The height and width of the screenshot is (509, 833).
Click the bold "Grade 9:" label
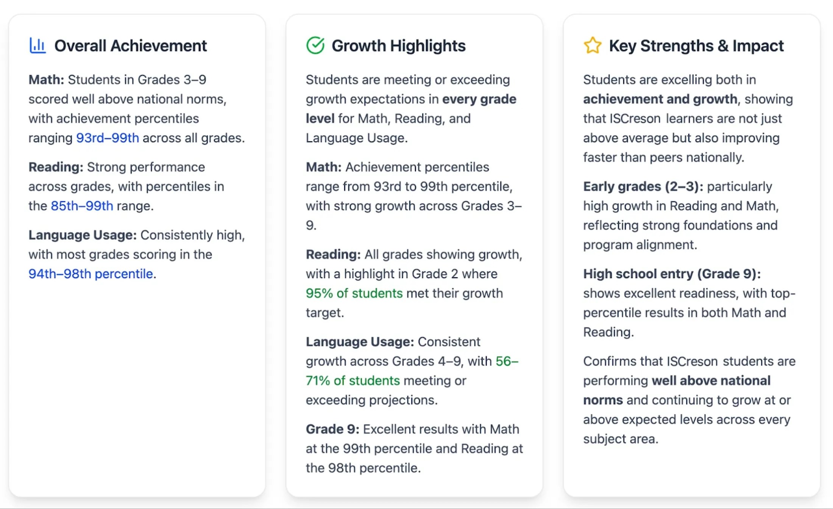pyautogui.click(x=332, y=429)
